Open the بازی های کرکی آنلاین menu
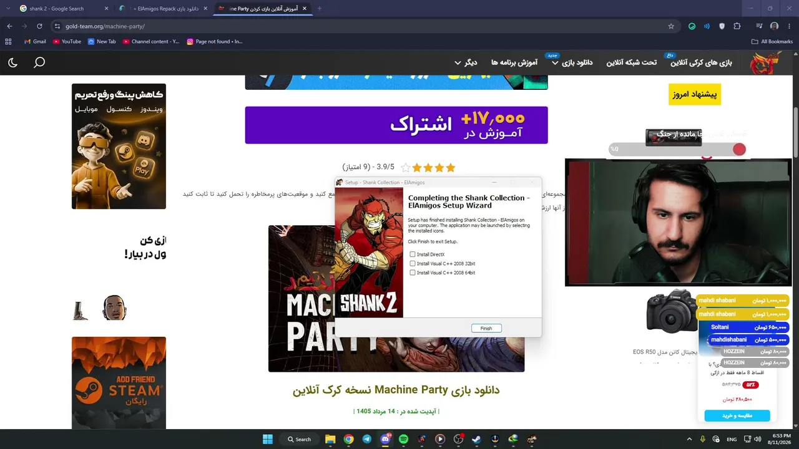This screenshot has width=799, height=449. [701, 62]
